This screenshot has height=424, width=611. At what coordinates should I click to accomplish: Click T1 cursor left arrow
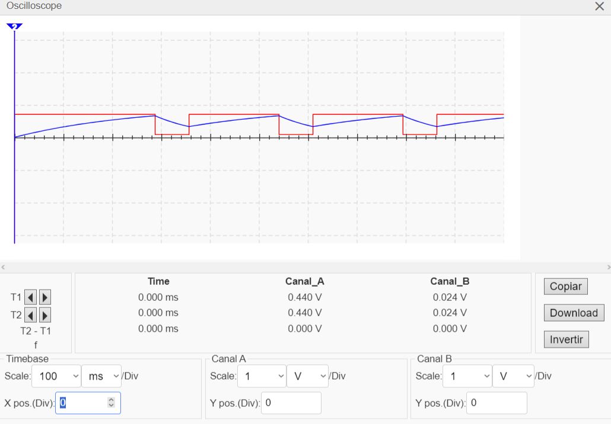(31, 297)
